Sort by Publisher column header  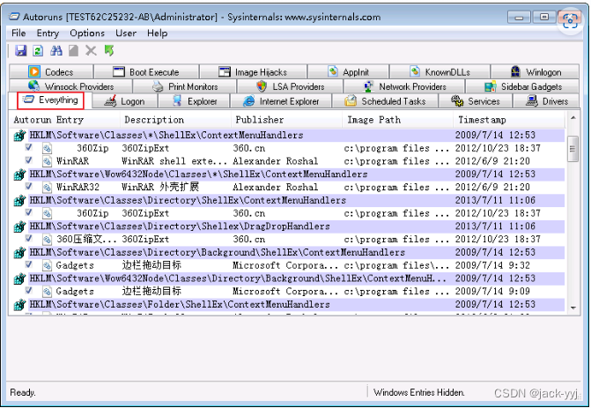(286, 120)
